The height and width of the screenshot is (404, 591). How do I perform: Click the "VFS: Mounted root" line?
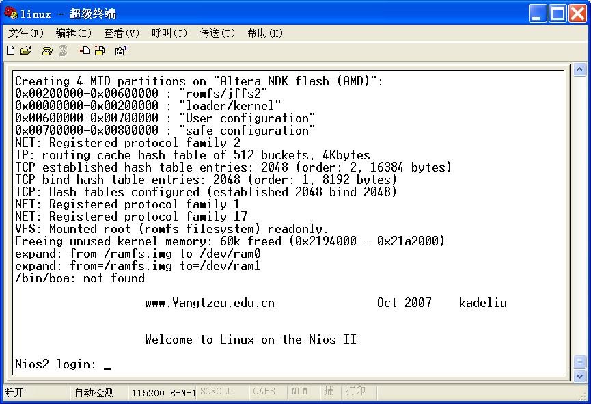[x=172, y=229]
